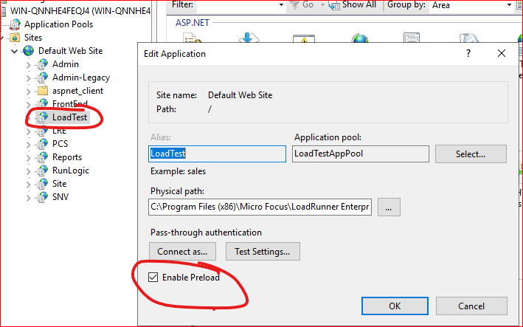The height and width of the screenshot is (327, 523).
Task: Click the aspnet_client folder icon
Action: point(42,91)
